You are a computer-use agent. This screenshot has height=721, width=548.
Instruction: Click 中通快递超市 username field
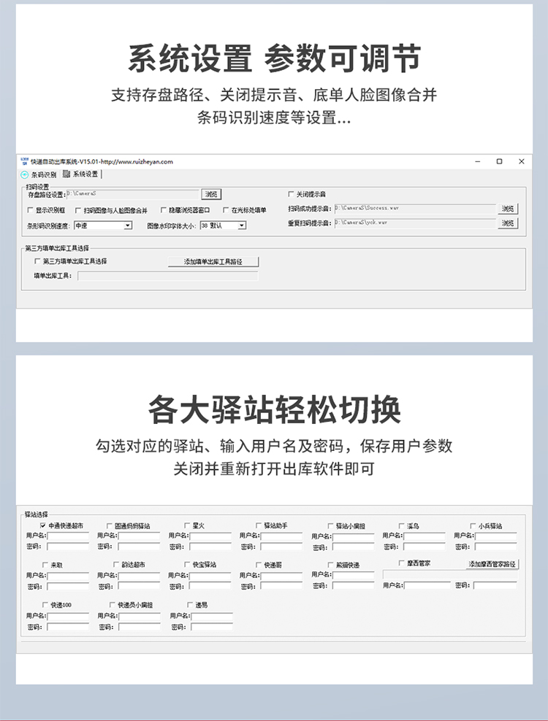pyautogui.click(x=68, y=536)
